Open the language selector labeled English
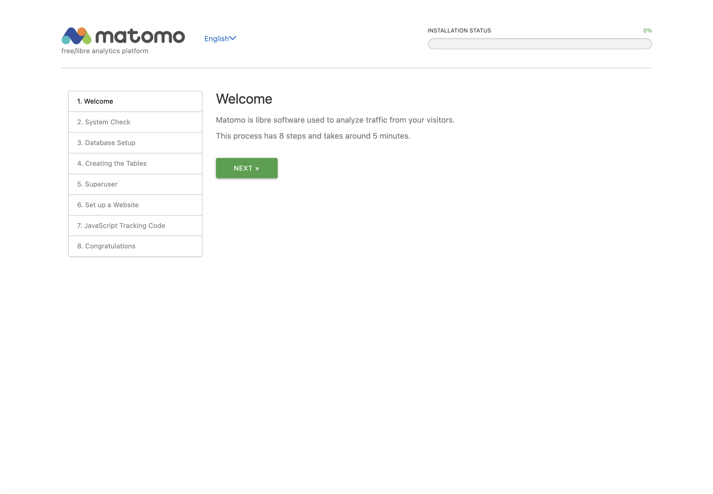Image resolution: width=713 pixels, height=494 pixels. (x=217, y=38)
